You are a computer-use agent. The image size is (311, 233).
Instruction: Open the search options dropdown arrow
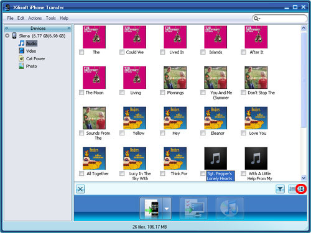point(259,19)
